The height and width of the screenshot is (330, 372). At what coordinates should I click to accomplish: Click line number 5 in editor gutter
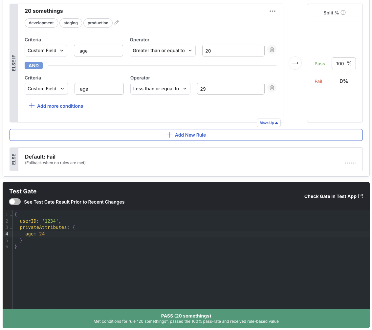click(7, 240)
